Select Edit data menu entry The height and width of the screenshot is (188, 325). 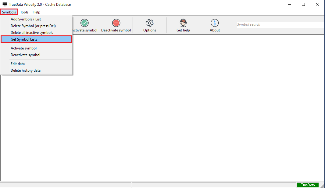pos(37,64)
